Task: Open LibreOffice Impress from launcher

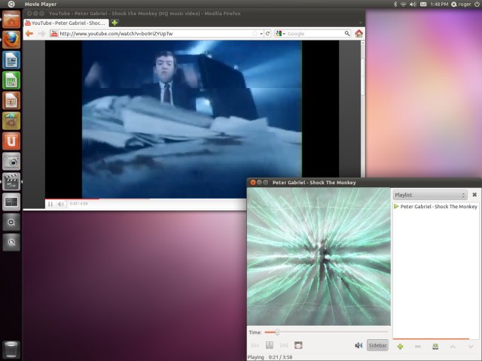Action: point(11,100)
